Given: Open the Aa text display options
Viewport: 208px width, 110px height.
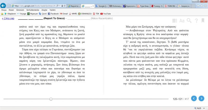Looking at the screenshot, I should coord(182,21).
